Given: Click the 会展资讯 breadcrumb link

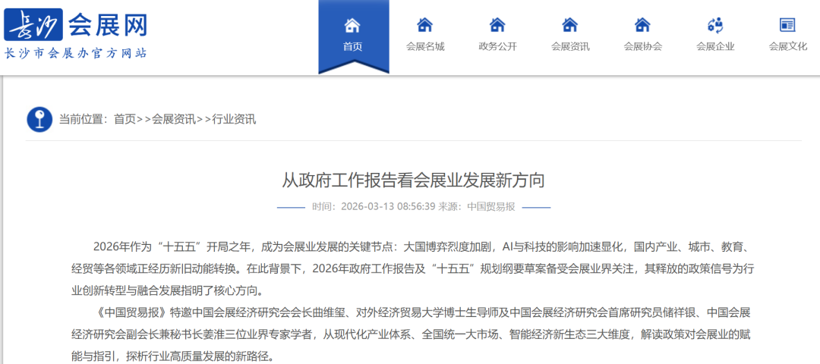Looking at the screenshot, I should tap(174, 119).
